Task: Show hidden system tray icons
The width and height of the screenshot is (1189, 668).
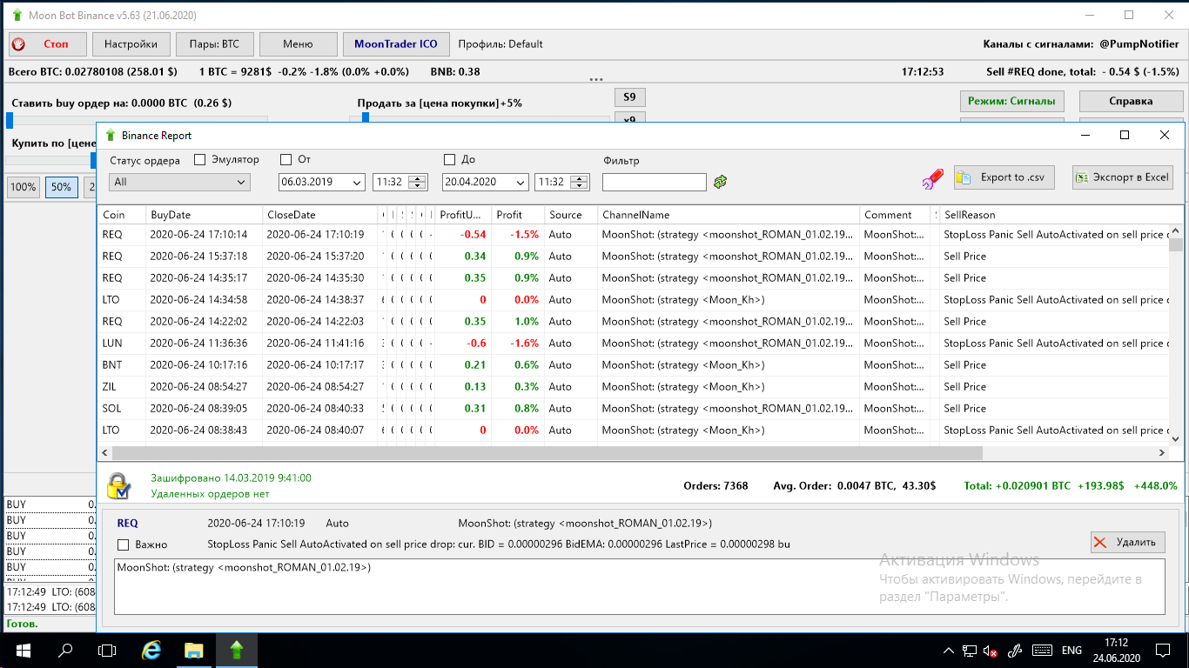Action: (x=948, y=650)
